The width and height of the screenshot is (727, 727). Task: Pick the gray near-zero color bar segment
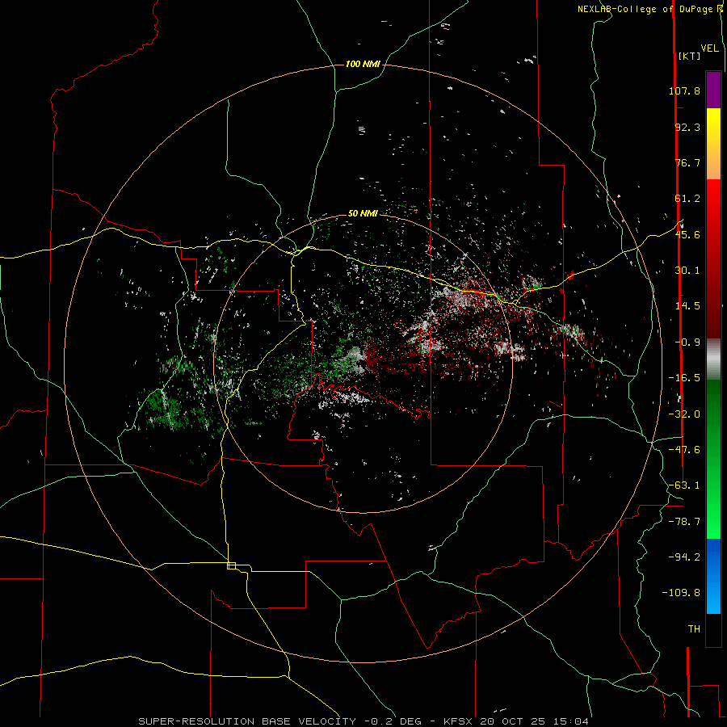point(713,359)
